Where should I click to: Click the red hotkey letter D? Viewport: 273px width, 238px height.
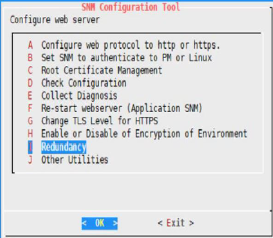click(x=31, y=83)
